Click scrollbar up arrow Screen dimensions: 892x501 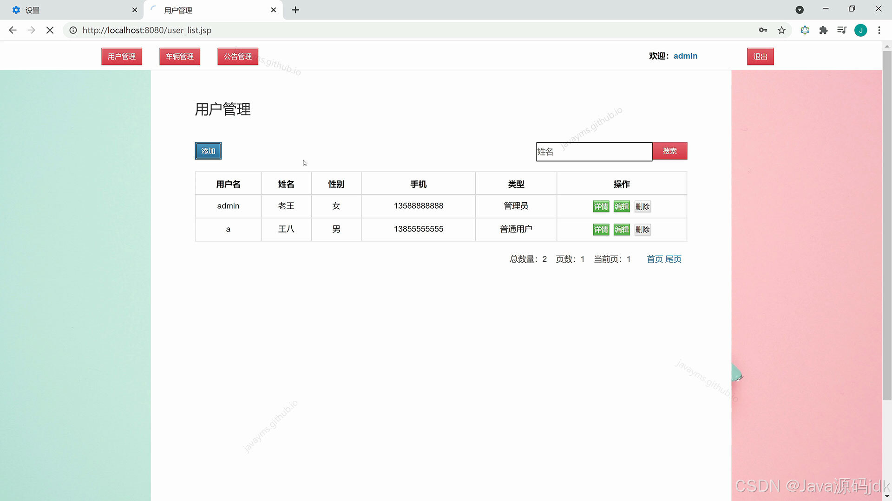tap(887, 46)
